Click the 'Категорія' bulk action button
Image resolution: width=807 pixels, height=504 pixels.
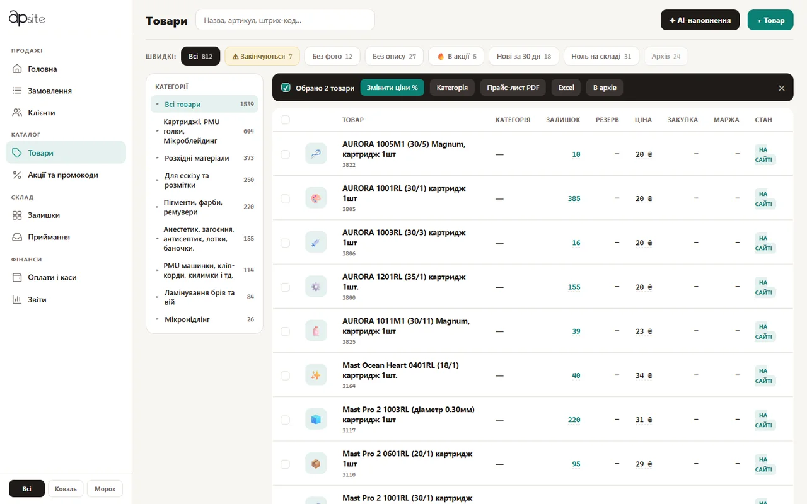pyautogui.click(x=452, y=88)
